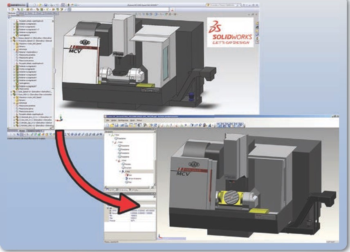Rebuild the model using the traffic light icon
The image size is (350, 252).
[x=69, y=5]
